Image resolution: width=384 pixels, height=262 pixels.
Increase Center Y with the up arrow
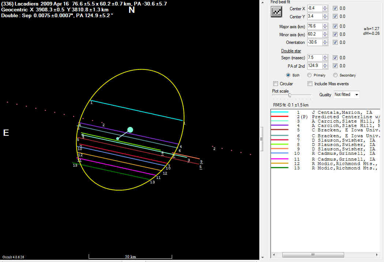[x=325, y=15]
